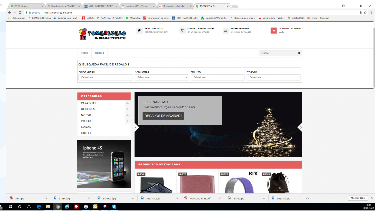
Task: Expand Aficiones category plus
Action: (x=127, y=109)
